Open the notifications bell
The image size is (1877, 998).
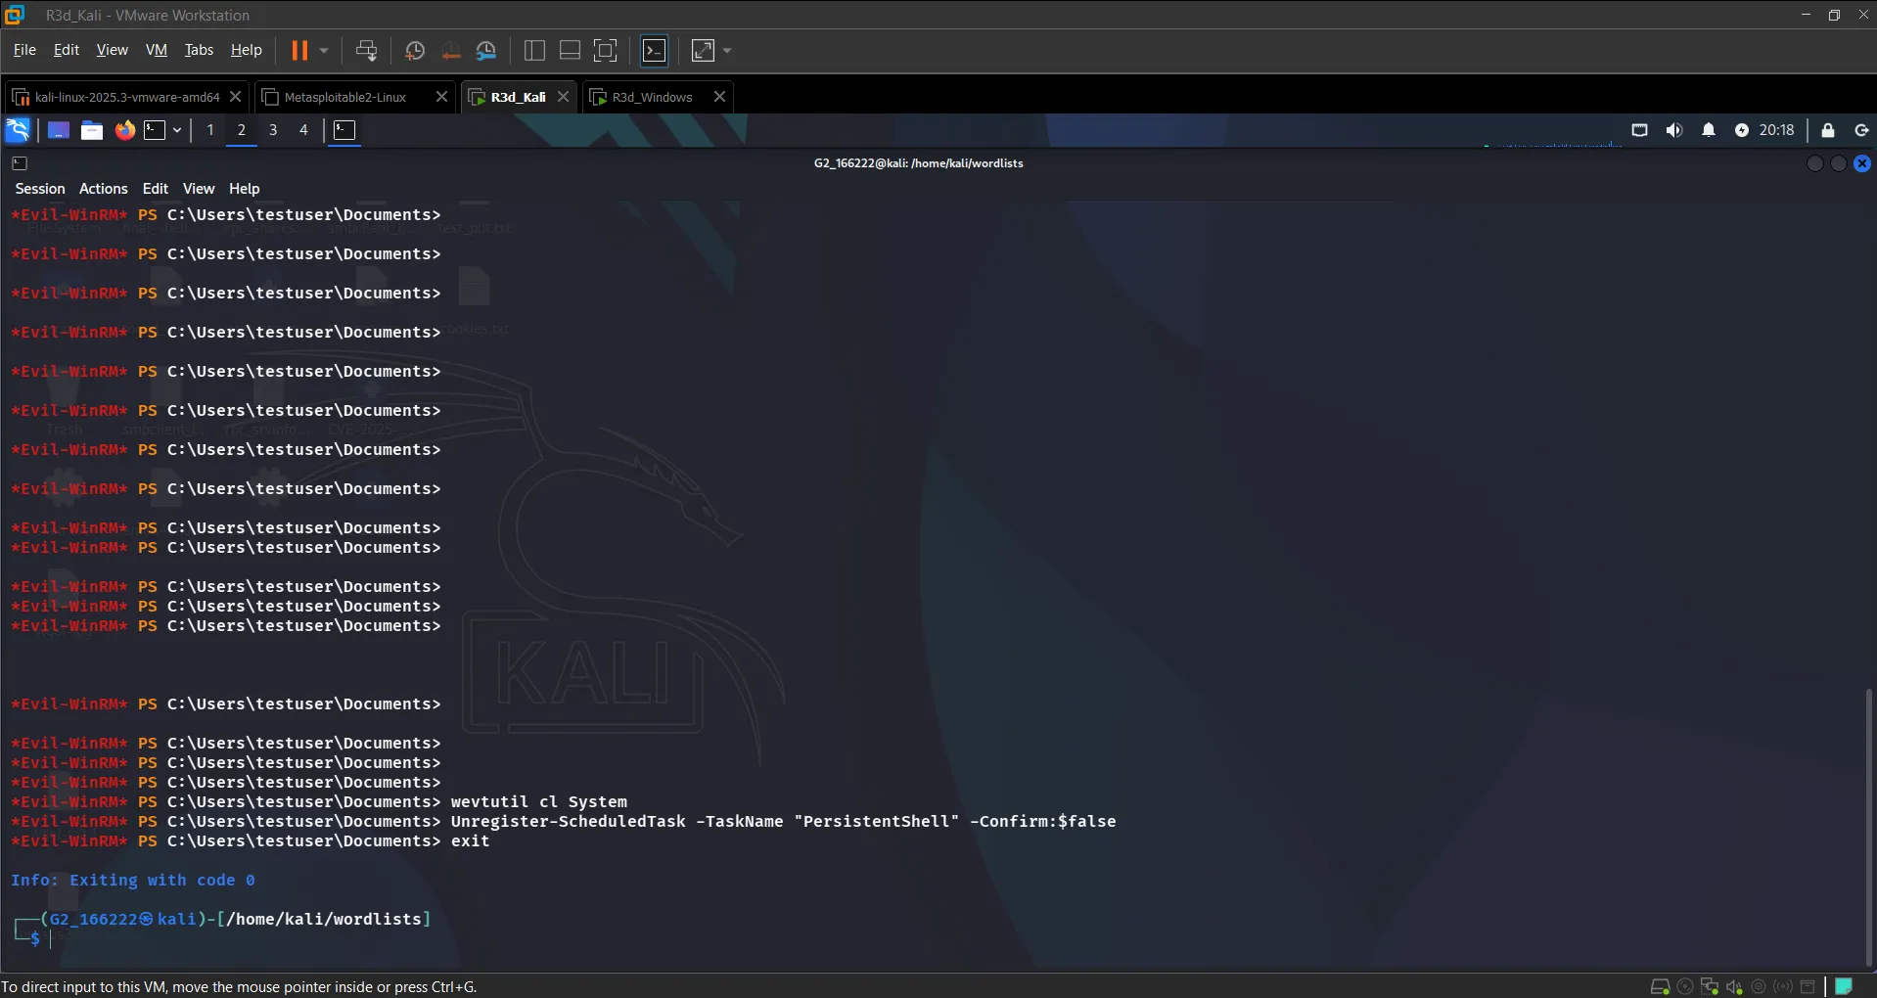[1709, 130]
